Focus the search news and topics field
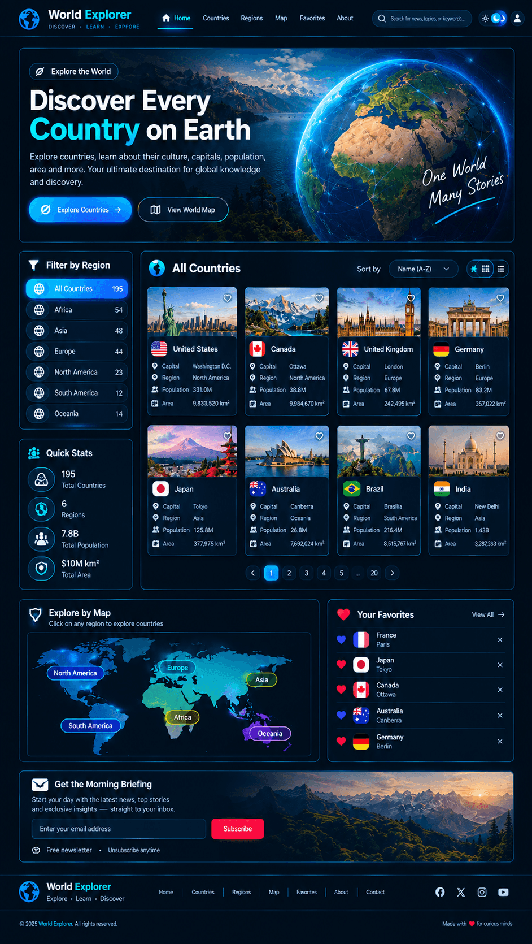The height and width of the screenshot is (944, 532). [x=422, y=19]
